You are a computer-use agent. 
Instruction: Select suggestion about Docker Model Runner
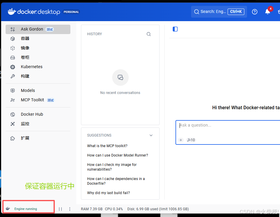coord(118,155)
